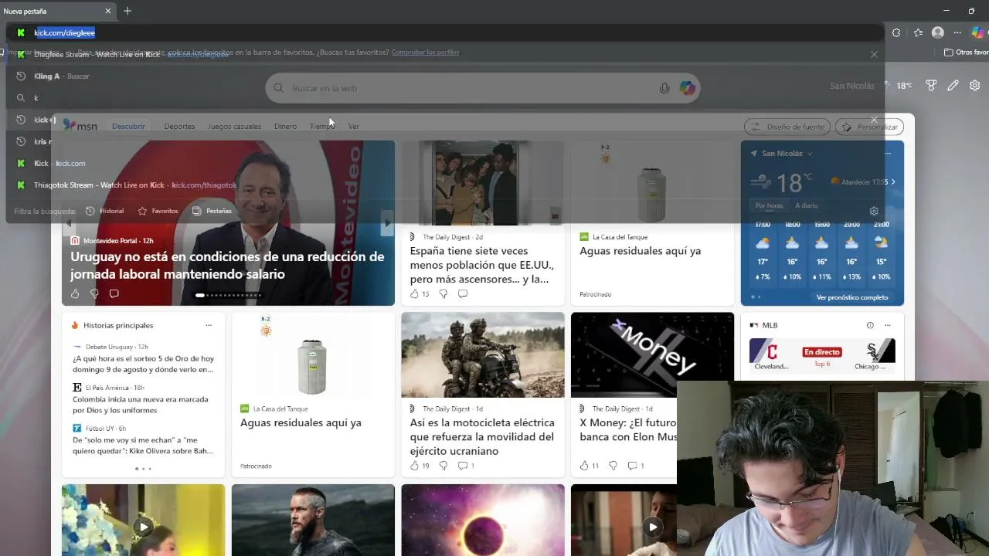Click the Personalizar button

click(x=870, y=127)
